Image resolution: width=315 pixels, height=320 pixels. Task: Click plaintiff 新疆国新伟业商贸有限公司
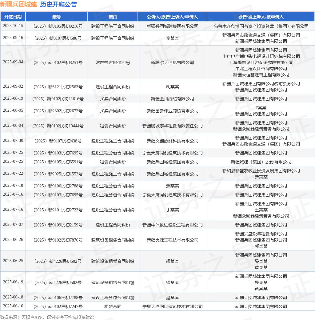click(172, 111)
